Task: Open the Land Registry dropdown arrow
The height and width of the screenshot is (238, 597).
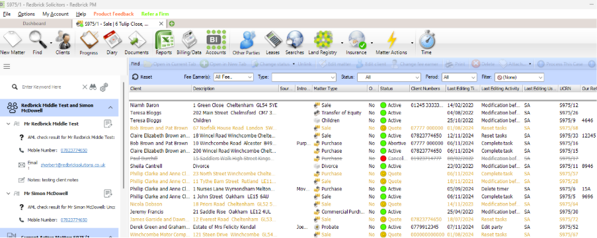Action: coord(342,43)
